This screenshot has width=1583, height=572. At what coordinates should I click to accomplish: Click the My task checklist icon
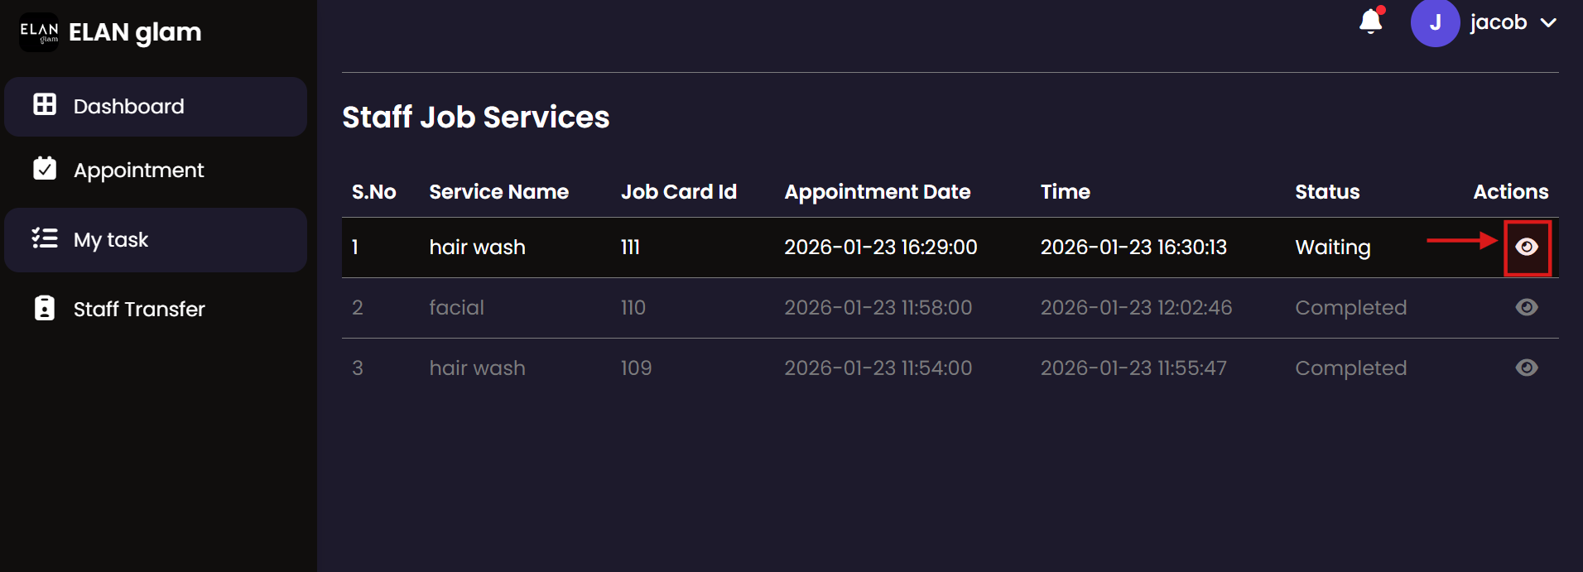tap(45, 238)
